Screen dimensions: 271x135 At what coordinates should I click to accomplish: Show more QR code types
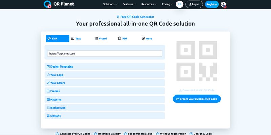(x=147, y=38)
